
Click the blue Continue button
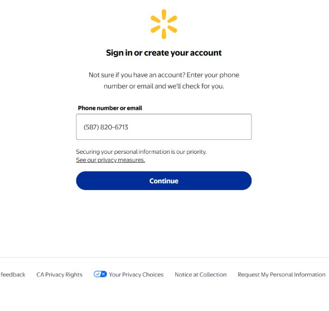(x=164, y=181)
